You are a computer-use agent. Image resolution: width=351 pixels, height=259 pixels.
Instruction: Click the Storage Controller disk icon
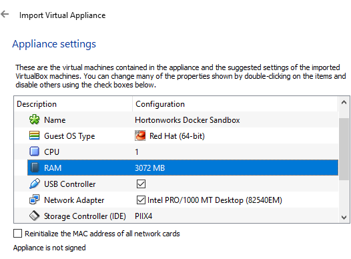pos(35,216)
